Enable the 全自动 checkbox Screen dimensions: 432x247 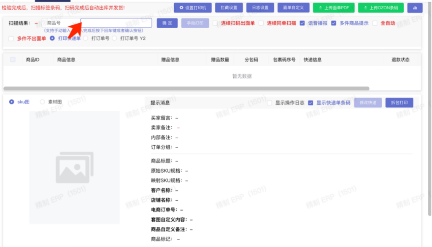tap(375, 23)
